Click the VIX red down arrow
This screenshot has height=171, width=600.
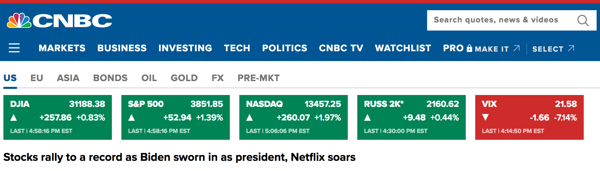point(485,117)
